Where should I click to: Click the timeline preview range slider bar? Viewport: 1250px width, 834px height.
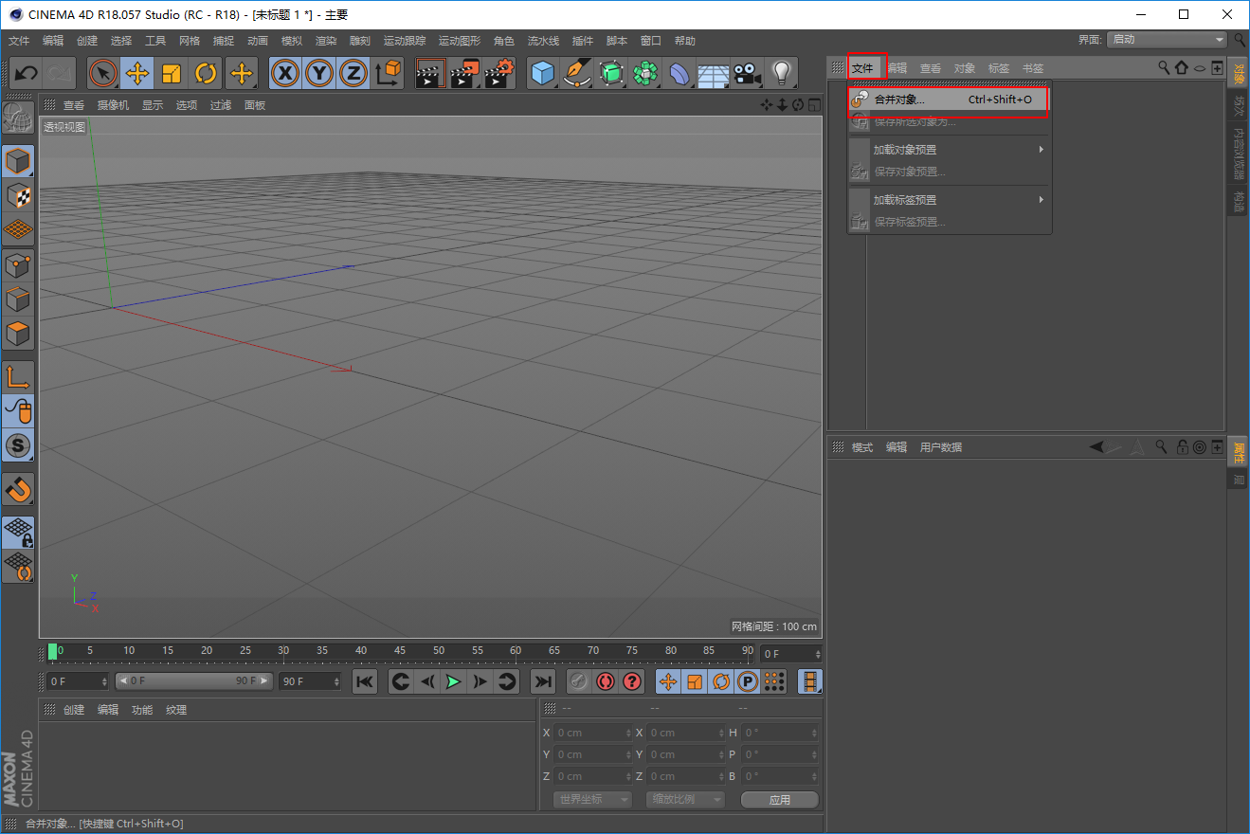click(194, 680)
